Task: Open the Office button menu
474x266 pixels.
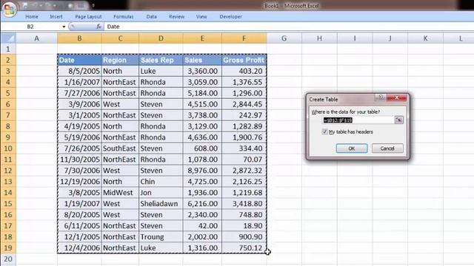Action: click(9, 9)
